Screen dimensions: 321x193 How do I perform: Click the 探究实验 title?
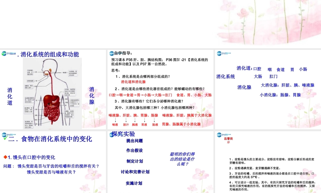[x=123, y=134]
